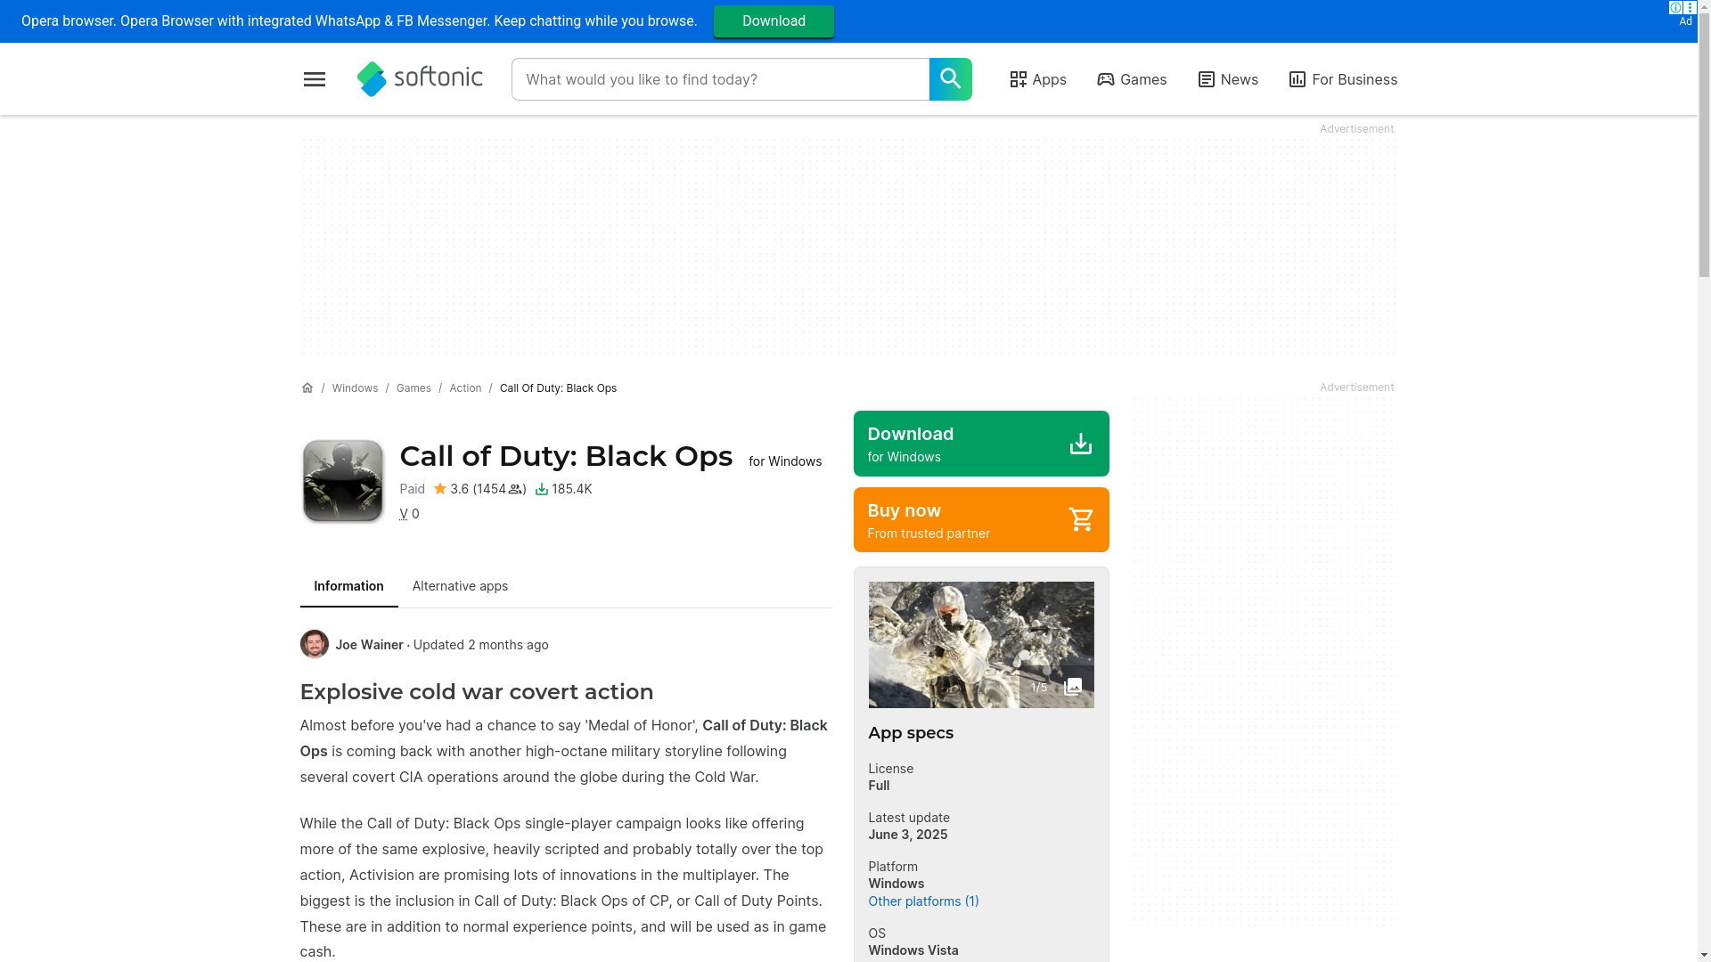This screenshot has height=962, width=1711.
Task: Click the version V 0 label
Action: [x=409, y=514]
